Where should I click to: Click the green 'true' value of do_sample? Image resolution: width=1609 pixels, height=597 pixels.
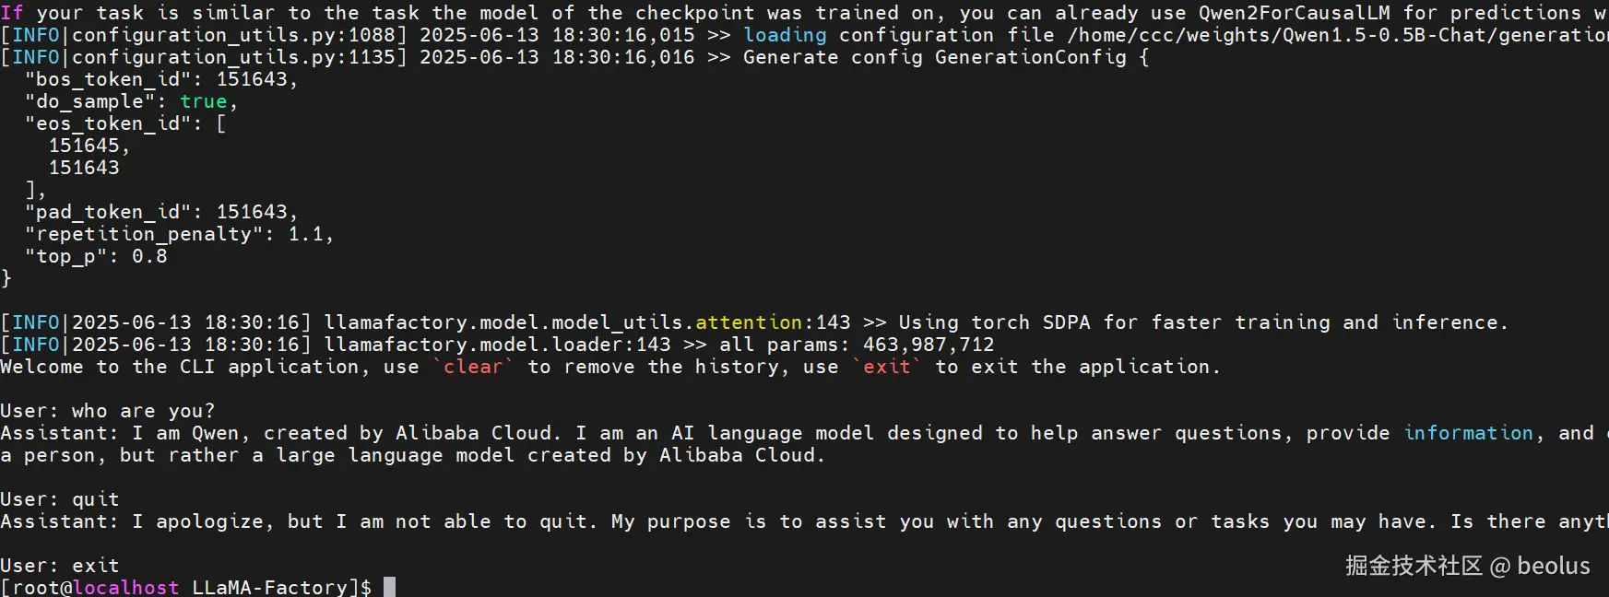[x=203, y=101]
